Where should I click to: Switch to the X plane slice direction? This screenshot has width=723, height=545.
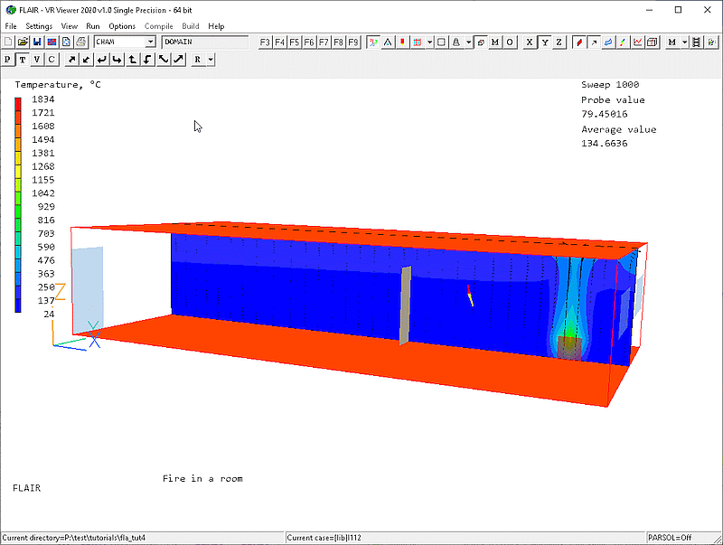[530, 42]
